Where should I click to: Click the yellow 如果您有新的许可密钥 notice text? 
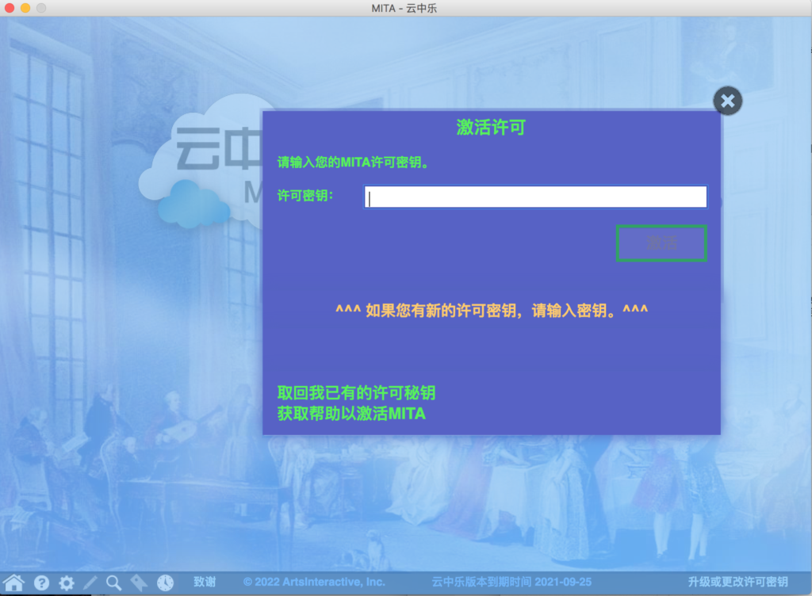click(x=492, y=311)
